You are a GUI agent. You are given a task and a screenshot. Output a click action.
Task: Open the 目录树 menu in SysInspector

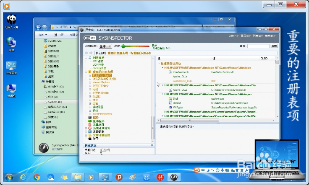point(246,36)
